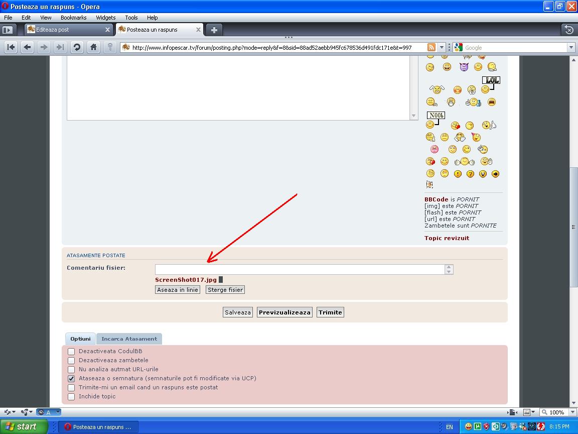The image size is (578, 434).
Task: Toggle Ataseaza o semnatura checkbox
Action: (71, 379)
